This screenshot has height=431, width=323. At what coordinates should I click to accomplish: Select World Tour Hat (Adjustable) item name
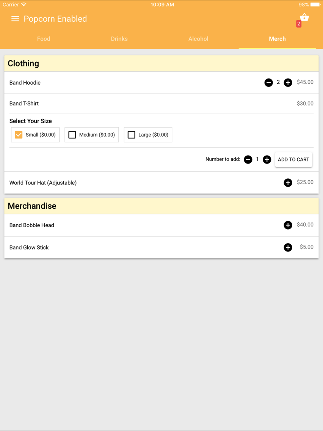(43, 182)
